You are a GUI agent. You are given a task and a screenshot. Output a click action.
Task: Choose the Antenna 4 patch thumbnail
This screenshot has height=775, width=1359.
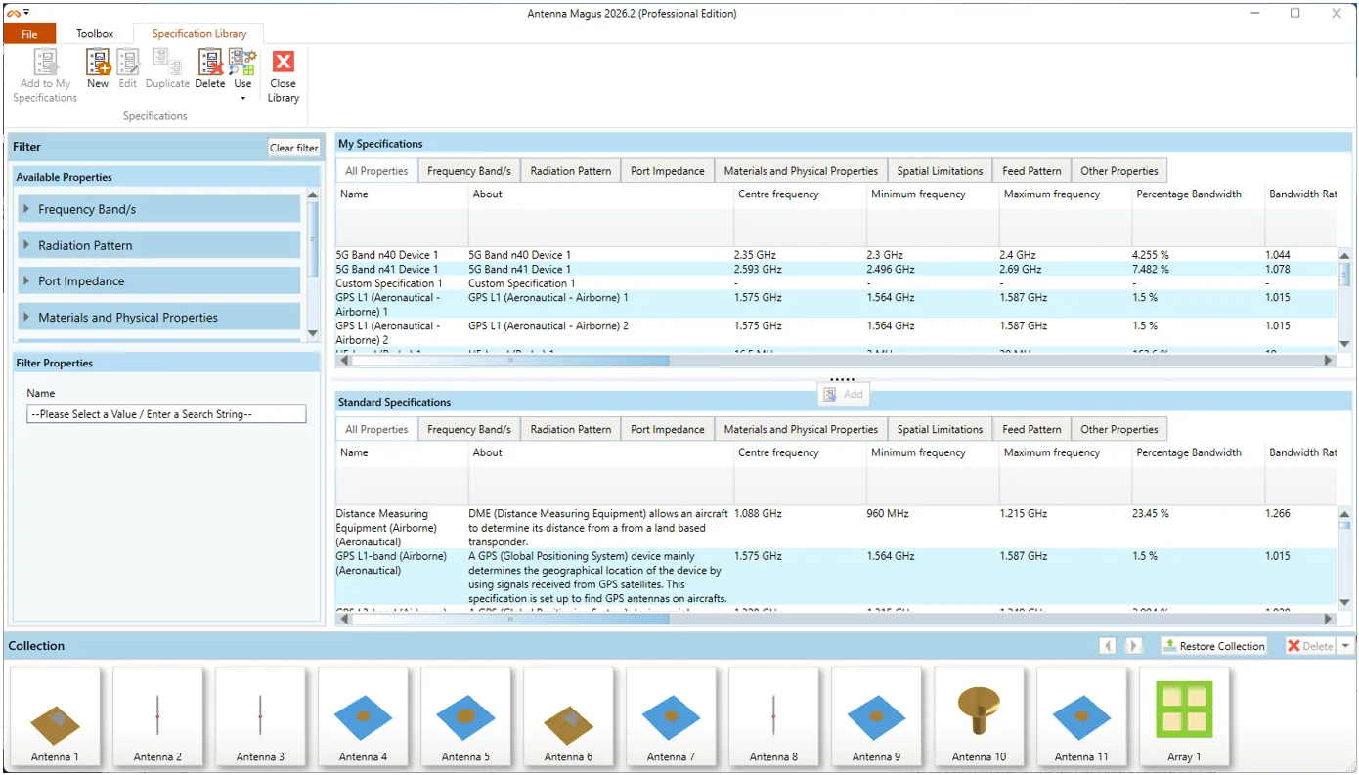tap(363, 716)
